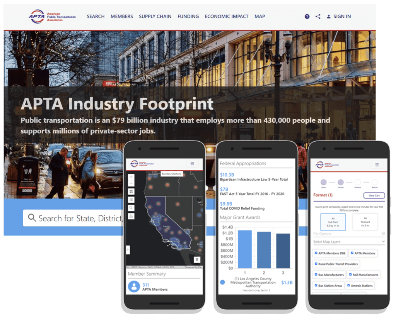Screen dimensions: 396x315
Task: Zoom in on the phone map
Action: pos(131,177)
